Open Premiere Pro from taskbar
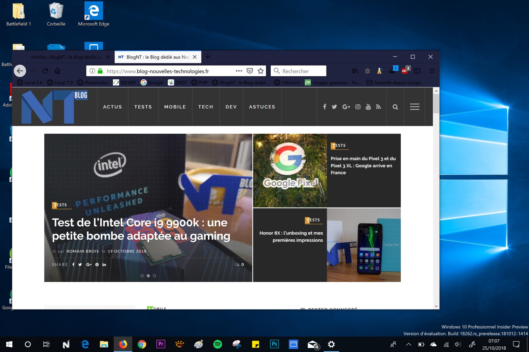Viewport: 529px width, 352px height. click(161, 344)
